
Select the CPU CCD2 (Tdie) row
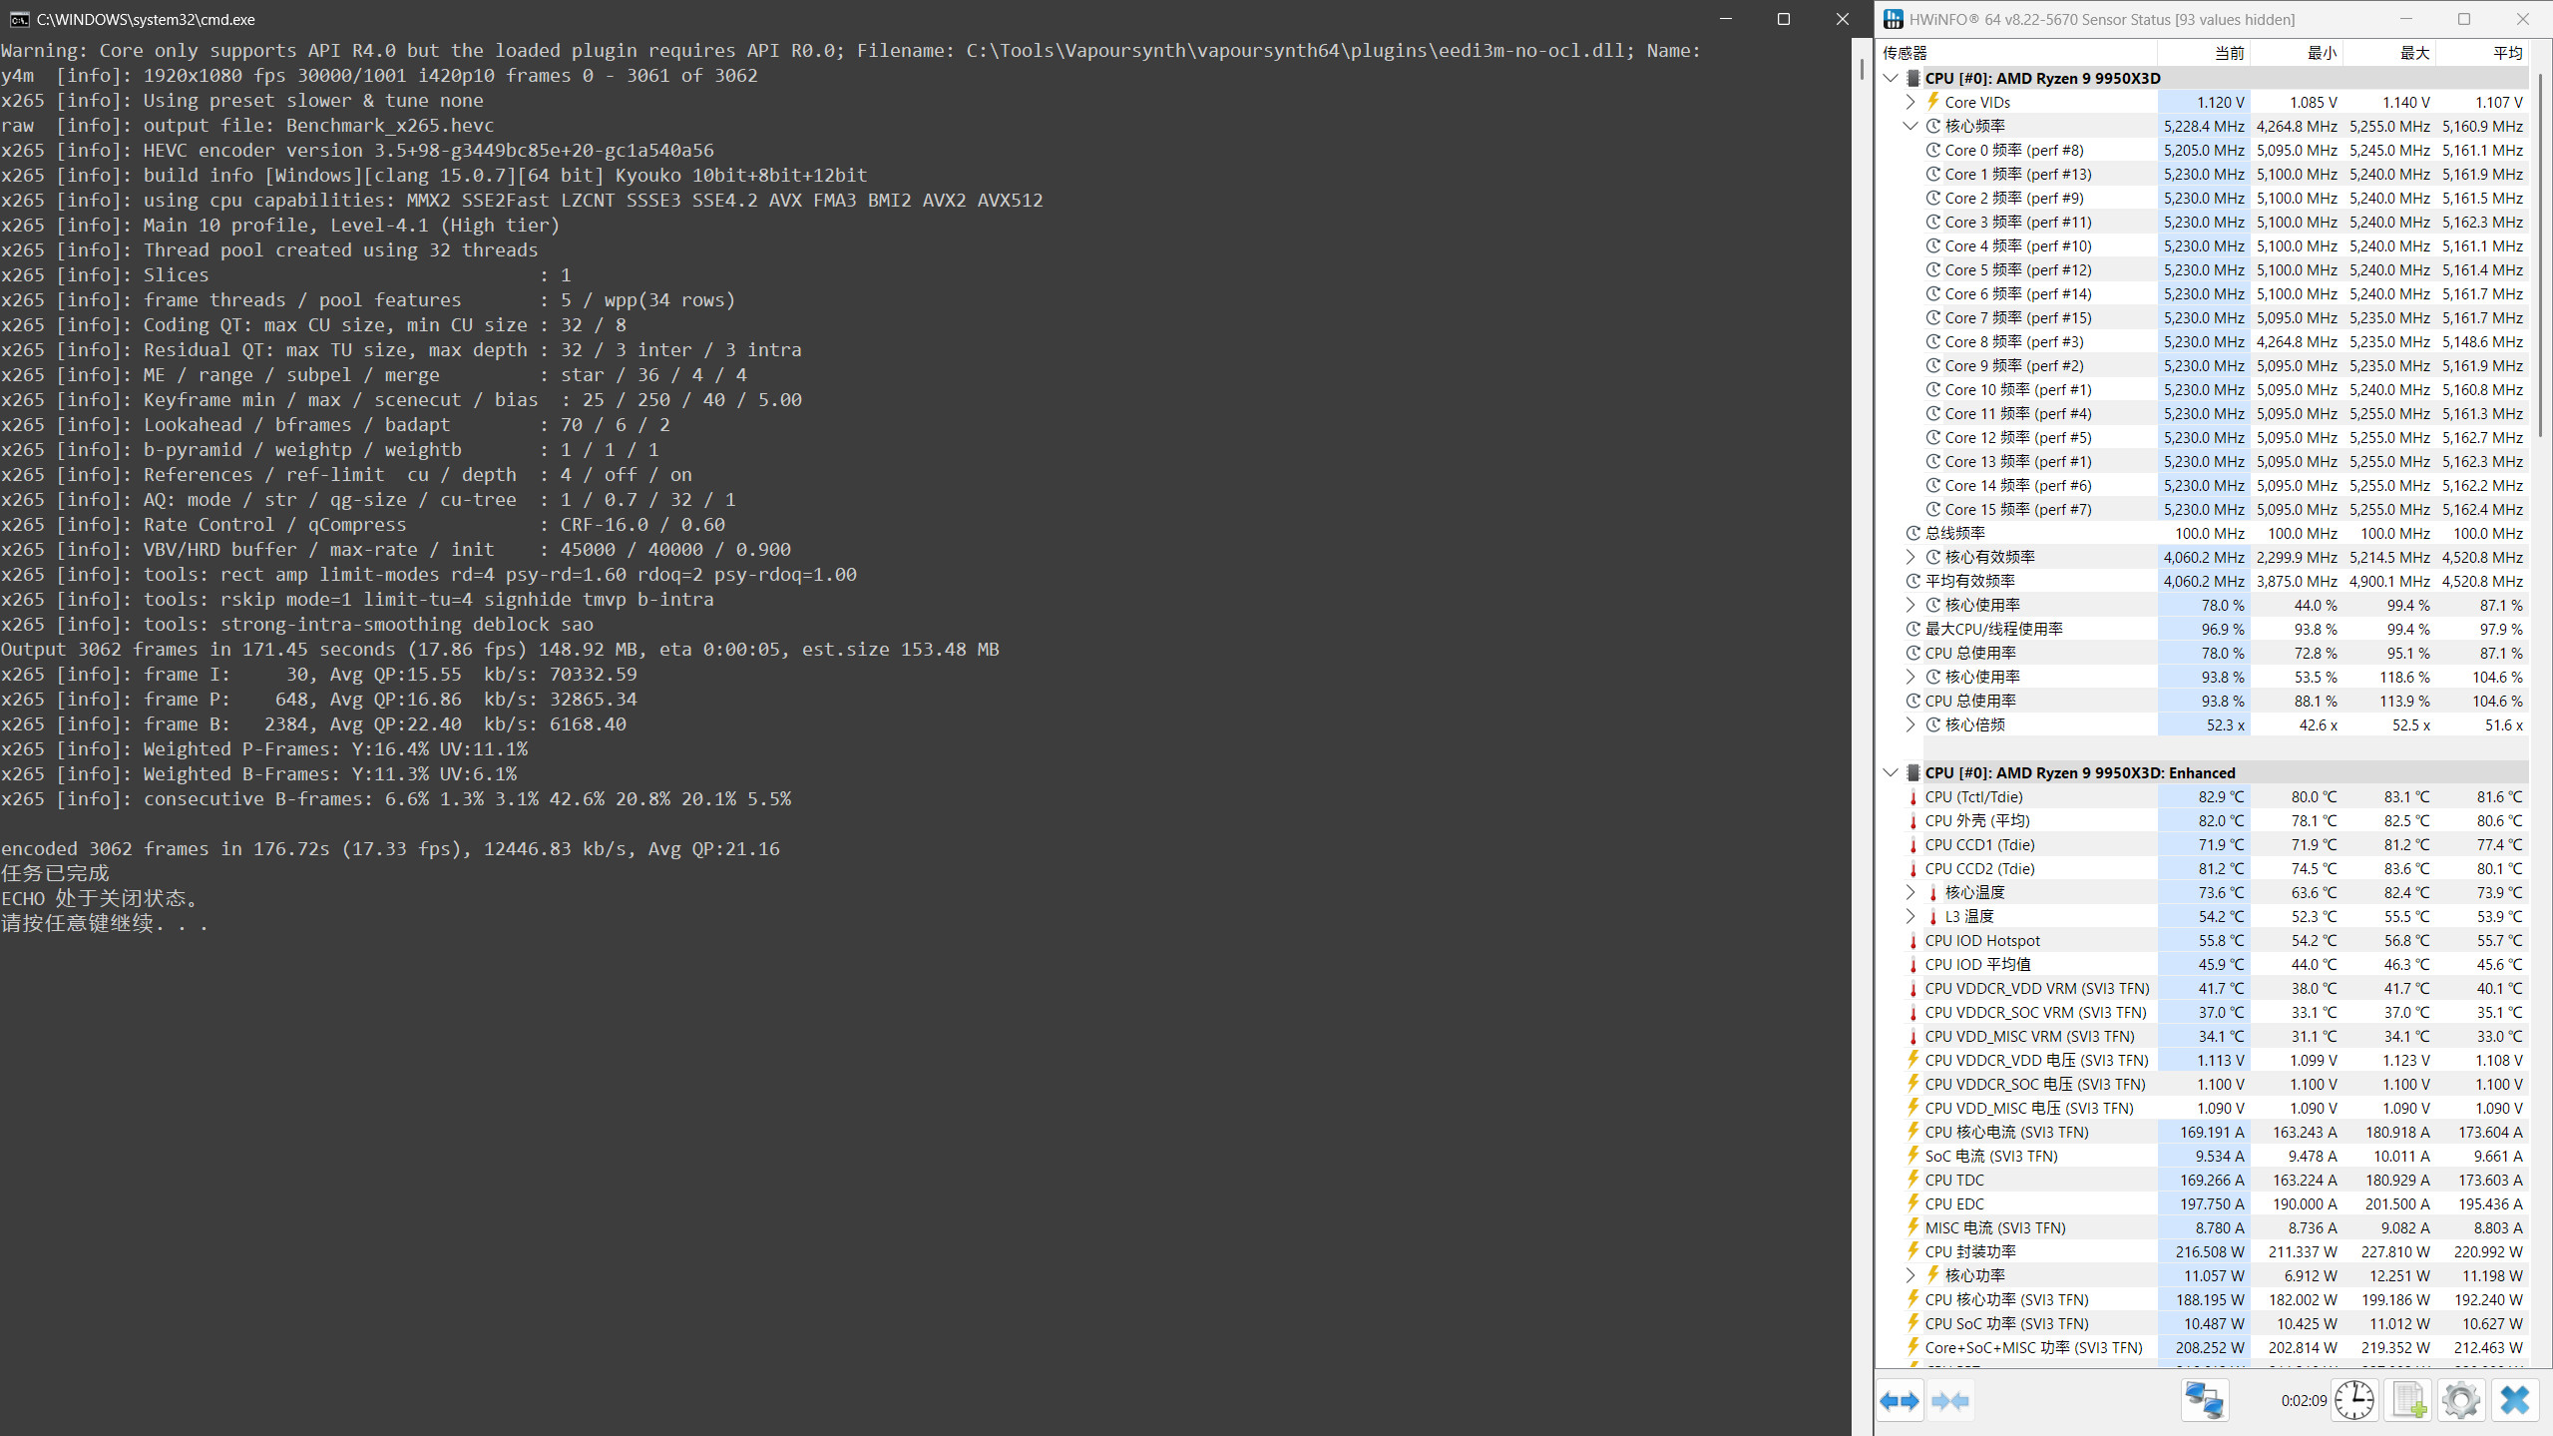[x=2203, y=868]
